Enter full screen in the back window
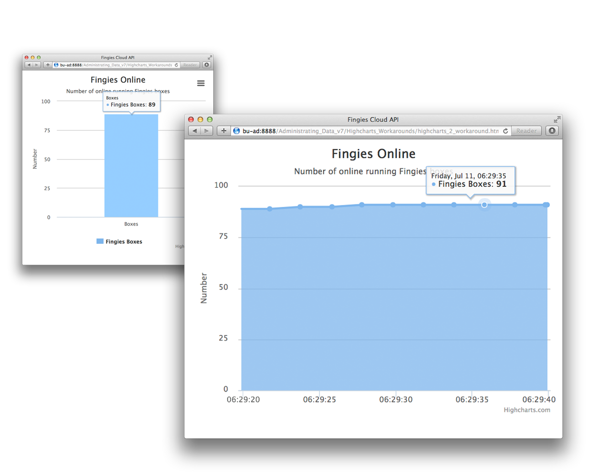 click(x=210, y=58)
